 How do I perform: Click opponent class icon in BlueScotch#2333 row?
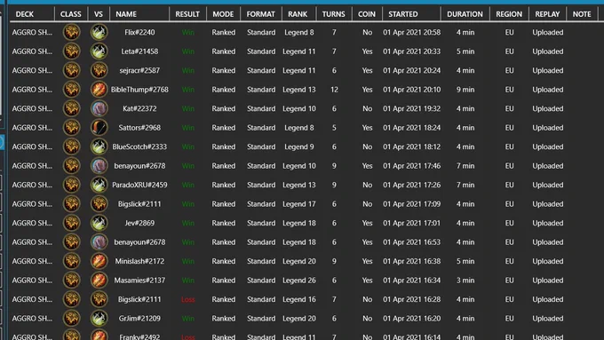(99, 146)
